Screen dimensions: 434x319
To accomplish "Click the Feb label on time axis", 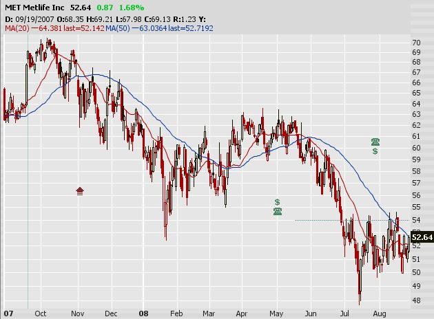I will pos(176,313).
